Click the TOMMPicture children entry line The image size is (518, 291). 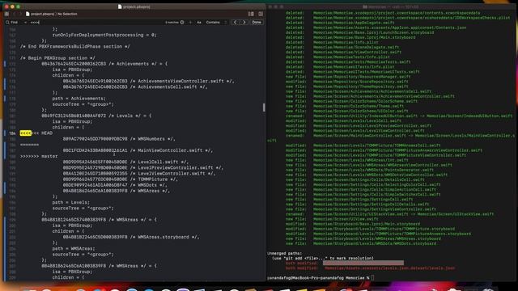(x=121, y=179)
